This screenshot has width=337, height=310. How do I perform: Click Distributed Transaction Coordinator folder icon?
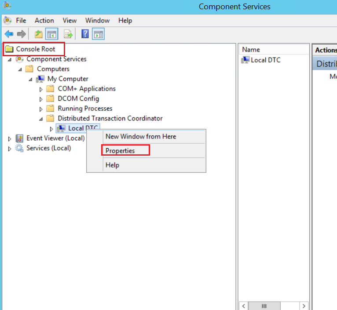[50, 118]
